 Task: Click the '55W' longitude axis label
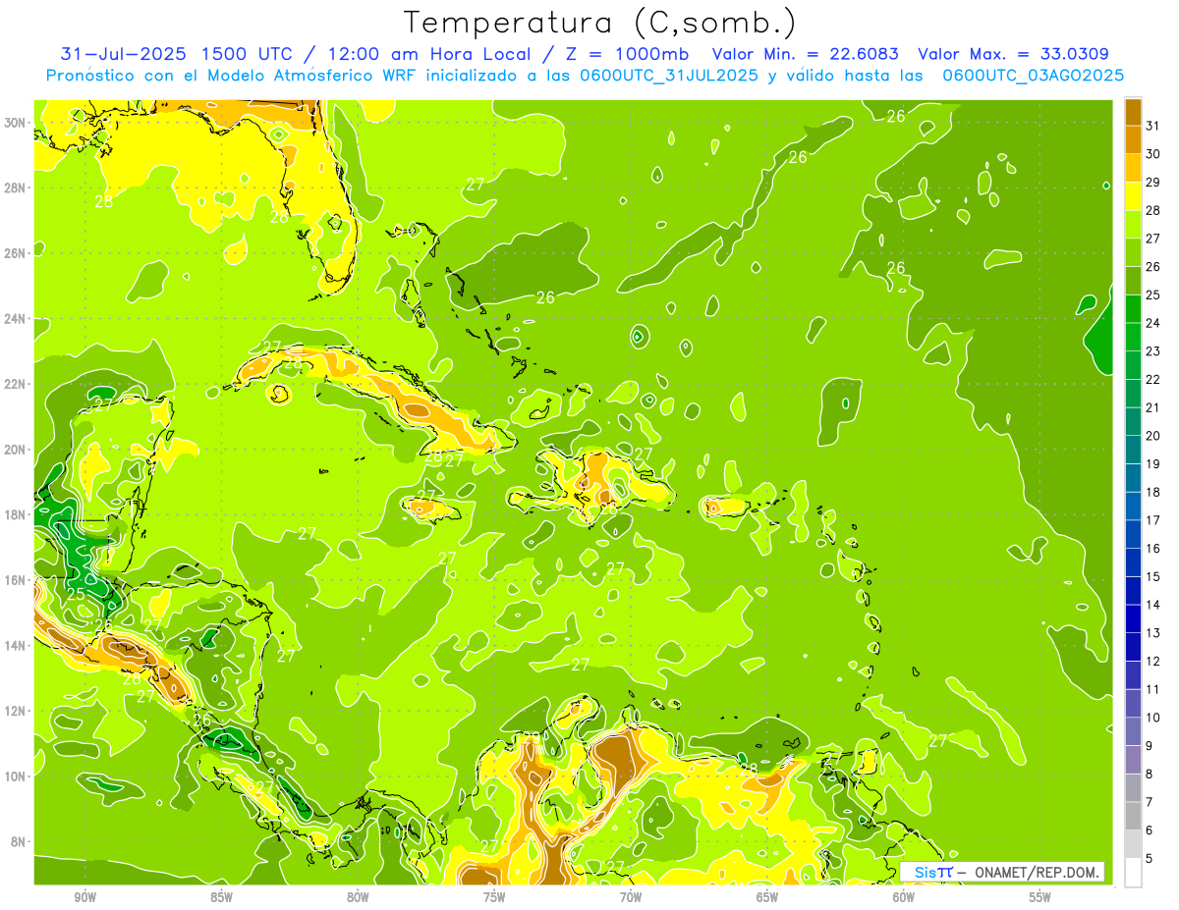(x=1040, y=897)
